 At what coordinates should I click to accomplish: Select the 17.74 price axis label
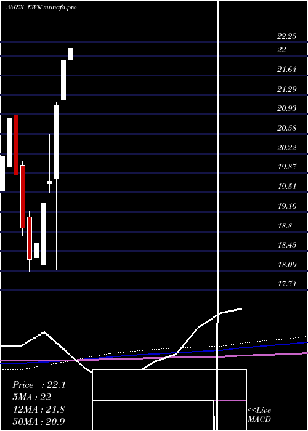[287, 283]
